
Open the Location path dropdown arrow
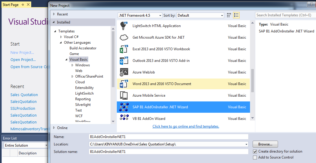246,145
